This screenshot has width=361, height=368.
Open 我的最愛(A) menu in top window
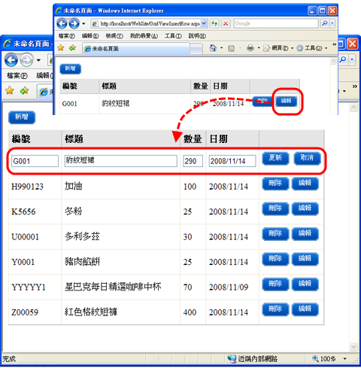click(144, 36)
